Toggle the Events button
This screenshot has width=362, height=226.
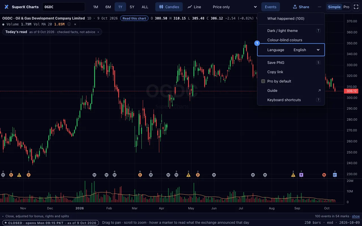click(x=271, y=7)
